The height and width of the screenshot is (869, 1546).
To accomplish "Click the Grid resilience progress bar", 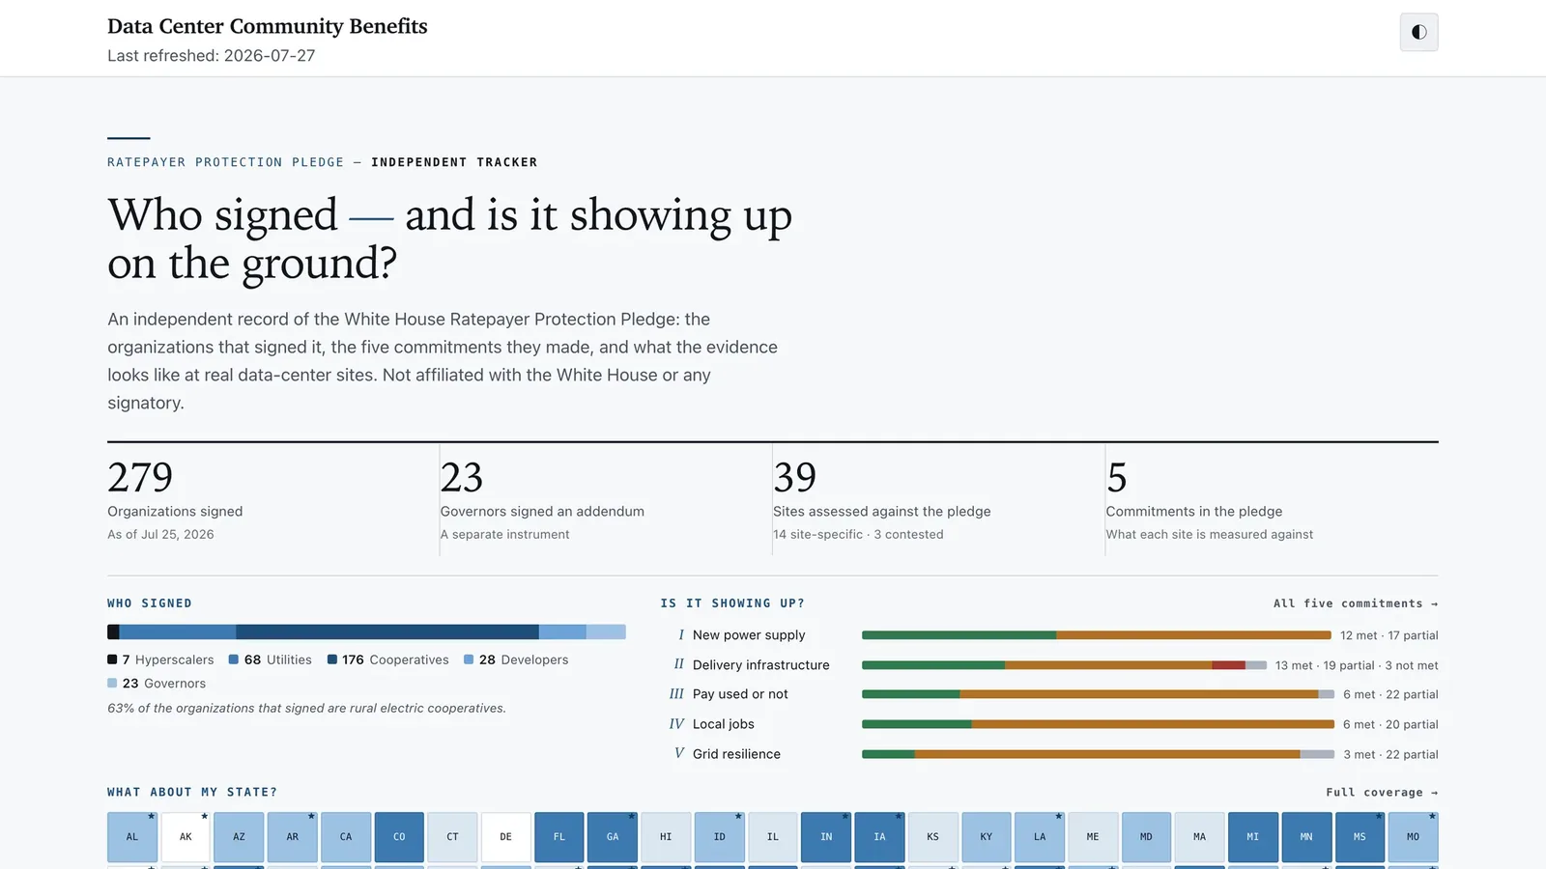I will tap(1098, 754).
